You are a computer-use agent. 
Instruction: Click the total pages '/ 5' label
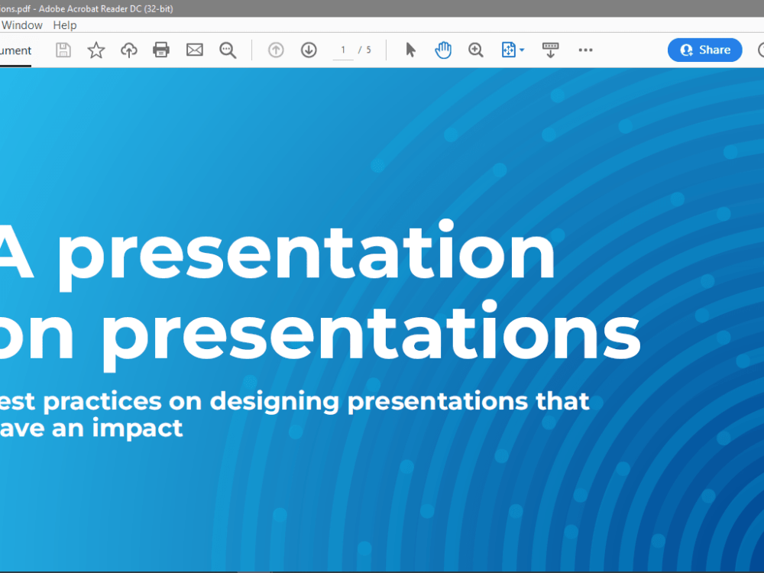click(365, 50)
